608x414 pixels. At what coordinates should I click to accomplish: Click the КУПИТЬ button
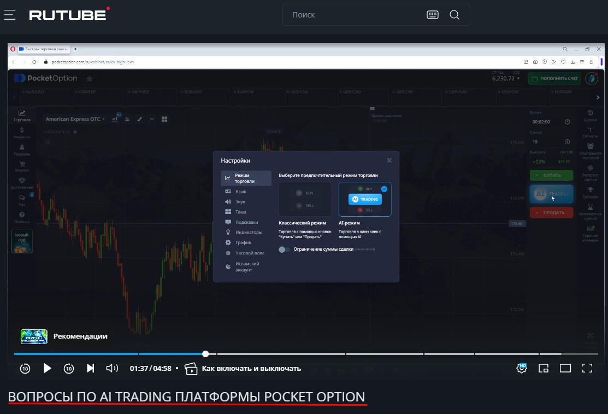(551, 175)
